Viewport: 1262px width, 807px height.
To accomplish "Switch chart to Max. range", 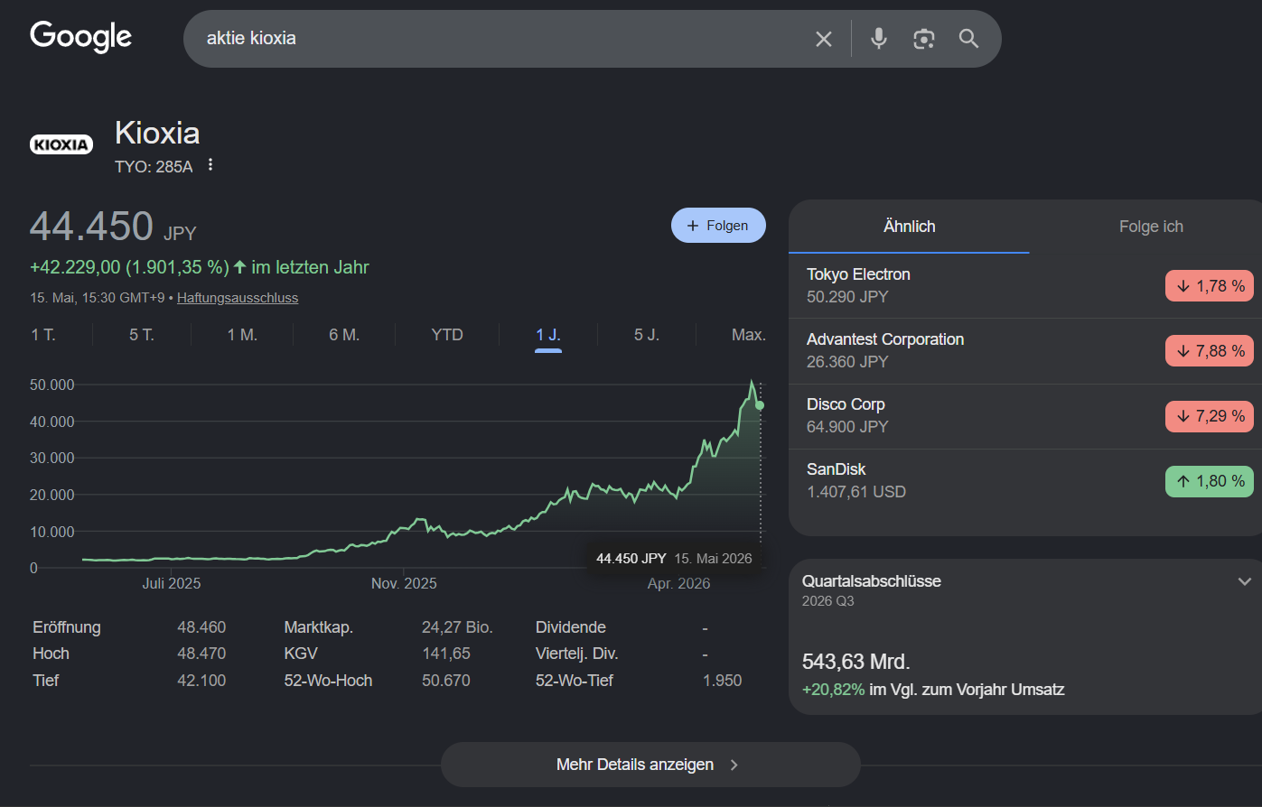I will pos(749,335).
